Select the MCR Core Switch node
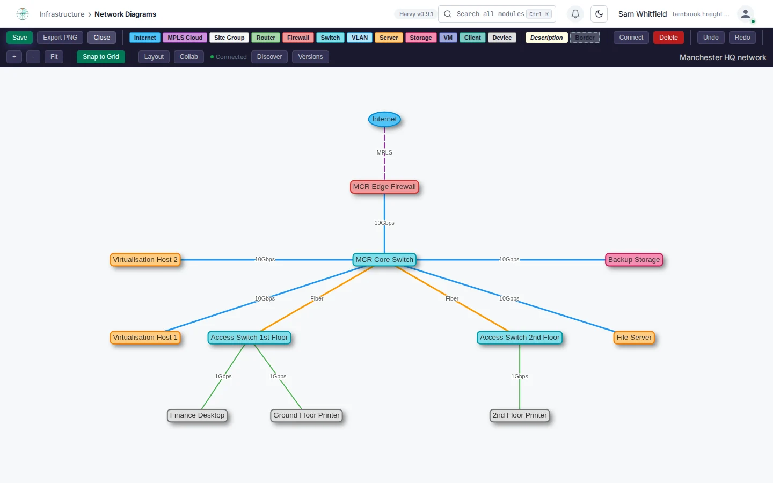The height and width of the screenshot is (483, 773). click(x=384, y=260)
